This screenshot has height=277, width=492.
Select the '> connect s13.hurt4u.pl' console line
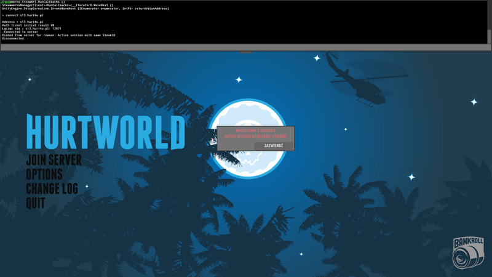[23, 15]
